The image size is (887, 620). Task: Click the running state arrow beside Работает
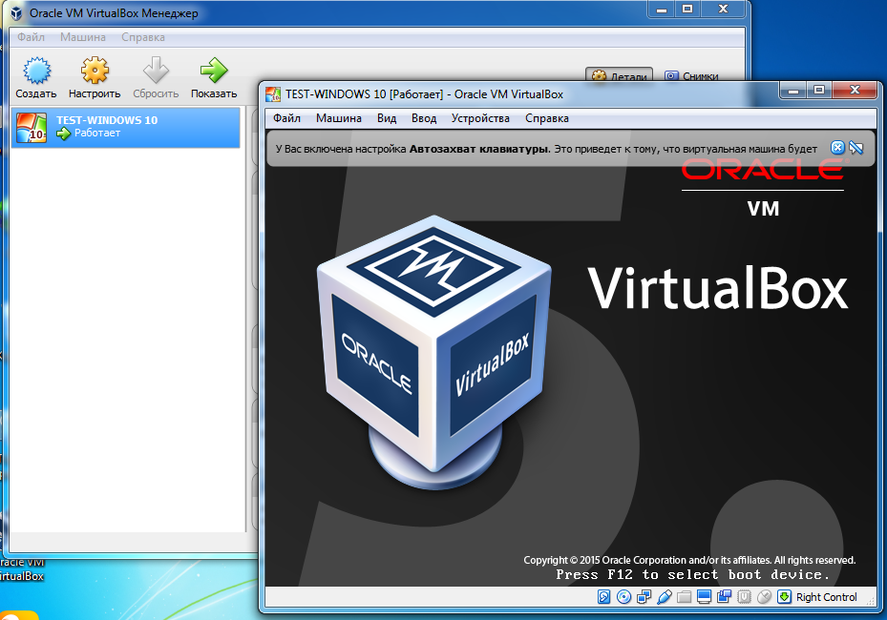pos(63,134)
